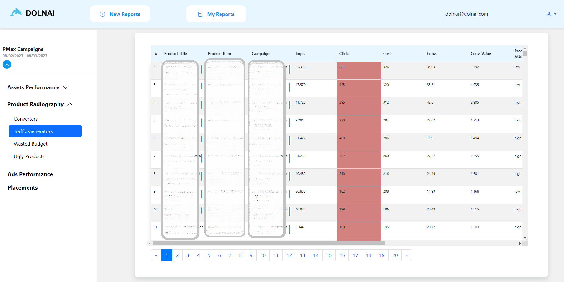Viewport: 564px width, 282px height.
Task: Open the Wasted Budget report
Action: point(30,144)
